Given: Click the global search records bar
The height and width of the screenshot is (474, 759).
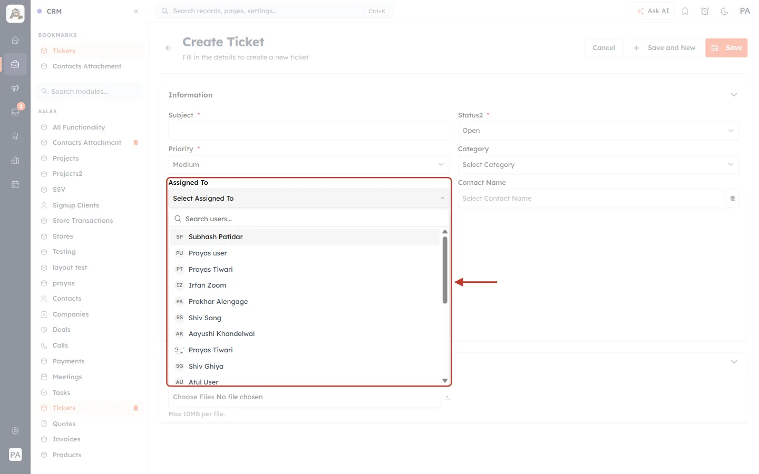Looking at the screenshot, I should pyautogui.click(x=275, y=11).
